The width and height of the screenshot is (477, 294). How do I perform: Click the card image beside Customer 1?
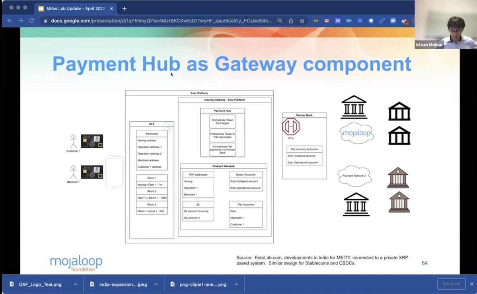click(x=92, y=141)
